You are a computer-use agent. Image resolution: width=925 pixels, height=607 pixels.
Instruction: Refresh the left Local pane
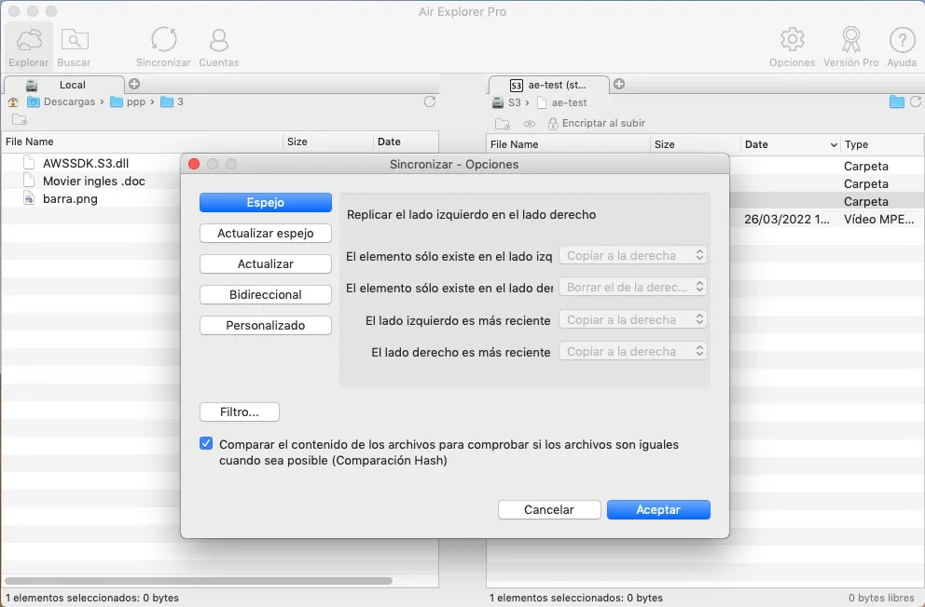pyautogui.click(x=430, y=101)
